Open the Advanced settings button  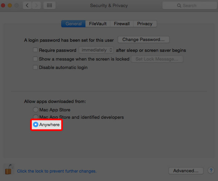coord(186,170)
